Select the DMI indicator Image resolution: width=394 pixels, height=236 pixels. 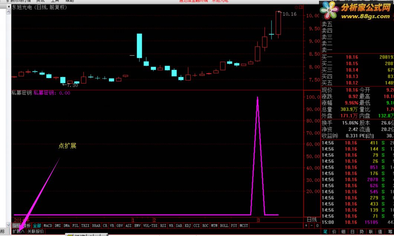[x=58, y=226]
